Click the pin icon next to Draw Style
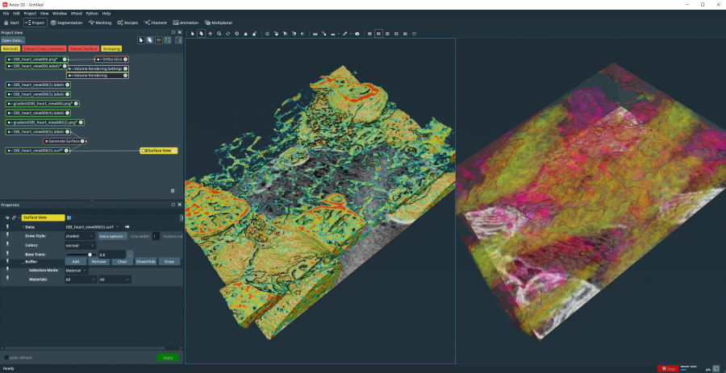Viewport: 726px width, 373px height. (x=6, y=236)
